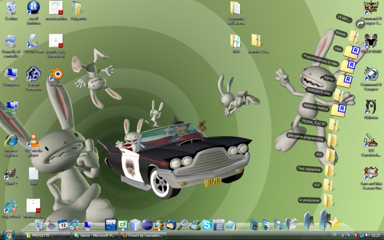The width and height of the screenshot is (384, 240).
Task: Click the avast tray icon
Action: tap(348, 235)
